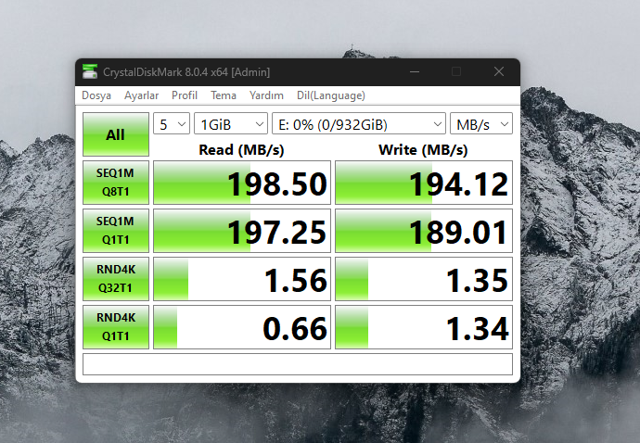Expand the 1GiB test size dropdown
The width and height of the screenshot is (640, 443).
(x=231, y=123)
